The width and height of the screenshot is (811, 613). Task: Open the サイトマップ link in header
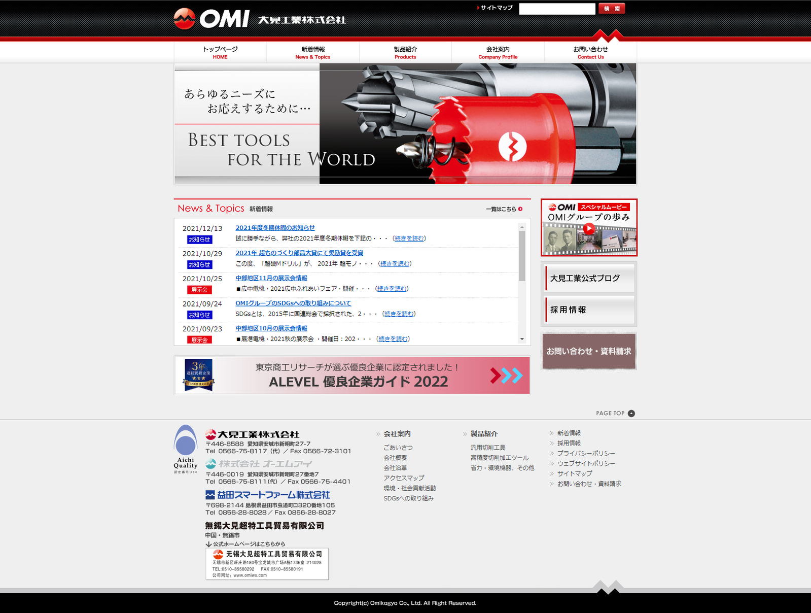497,8
